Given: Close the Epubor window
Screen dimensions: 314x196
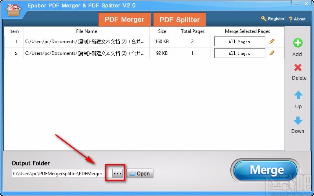Looking at the screenshot, I should click(307, 4).
